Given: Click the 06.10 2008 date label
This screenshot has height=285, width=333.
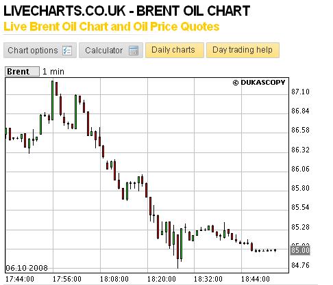Looking at the screenshot, I should [27, 268].
